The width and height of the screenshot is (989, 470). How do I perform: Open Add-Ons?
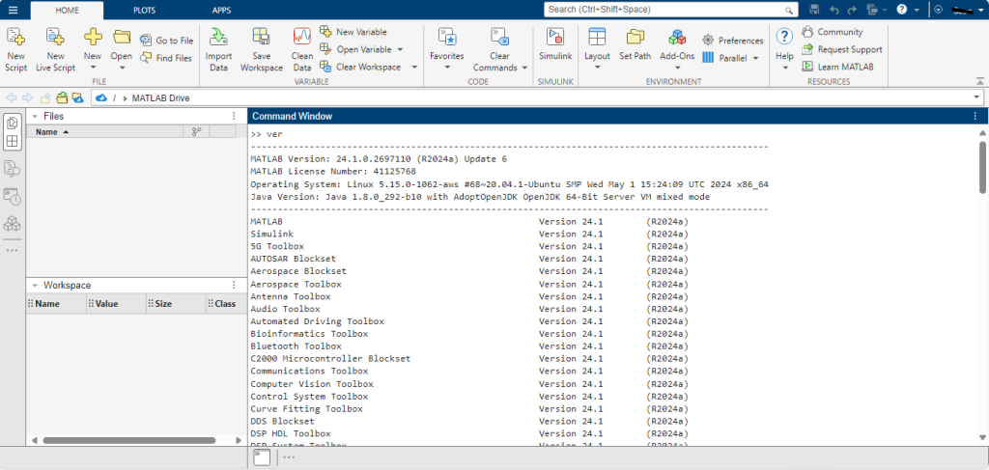pos(677,50)
